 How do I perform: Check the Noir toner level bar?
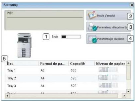coord(71,36)
